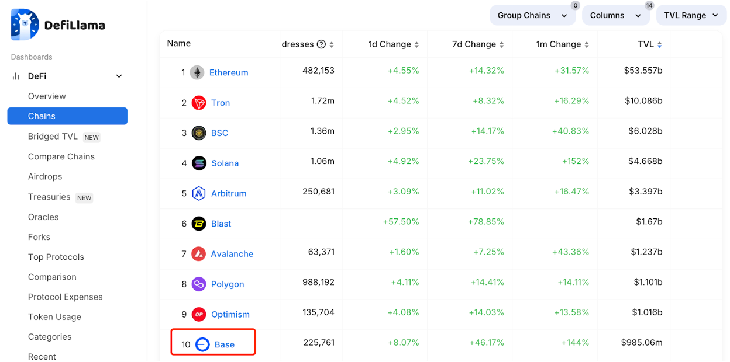The image size is (730, 362).
Task: Click Optimism addresses value 135,704
Action: pos(319,312)
